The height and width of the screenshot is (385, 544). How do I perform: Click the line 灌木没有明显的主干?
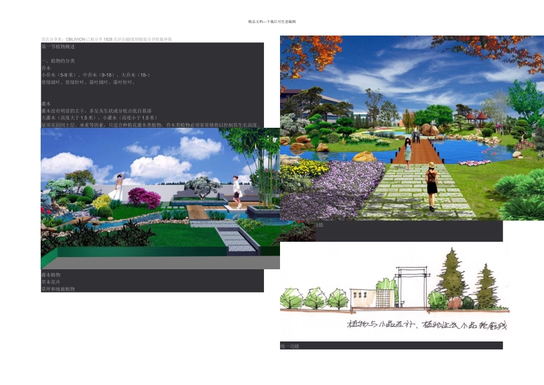(96, 111)
